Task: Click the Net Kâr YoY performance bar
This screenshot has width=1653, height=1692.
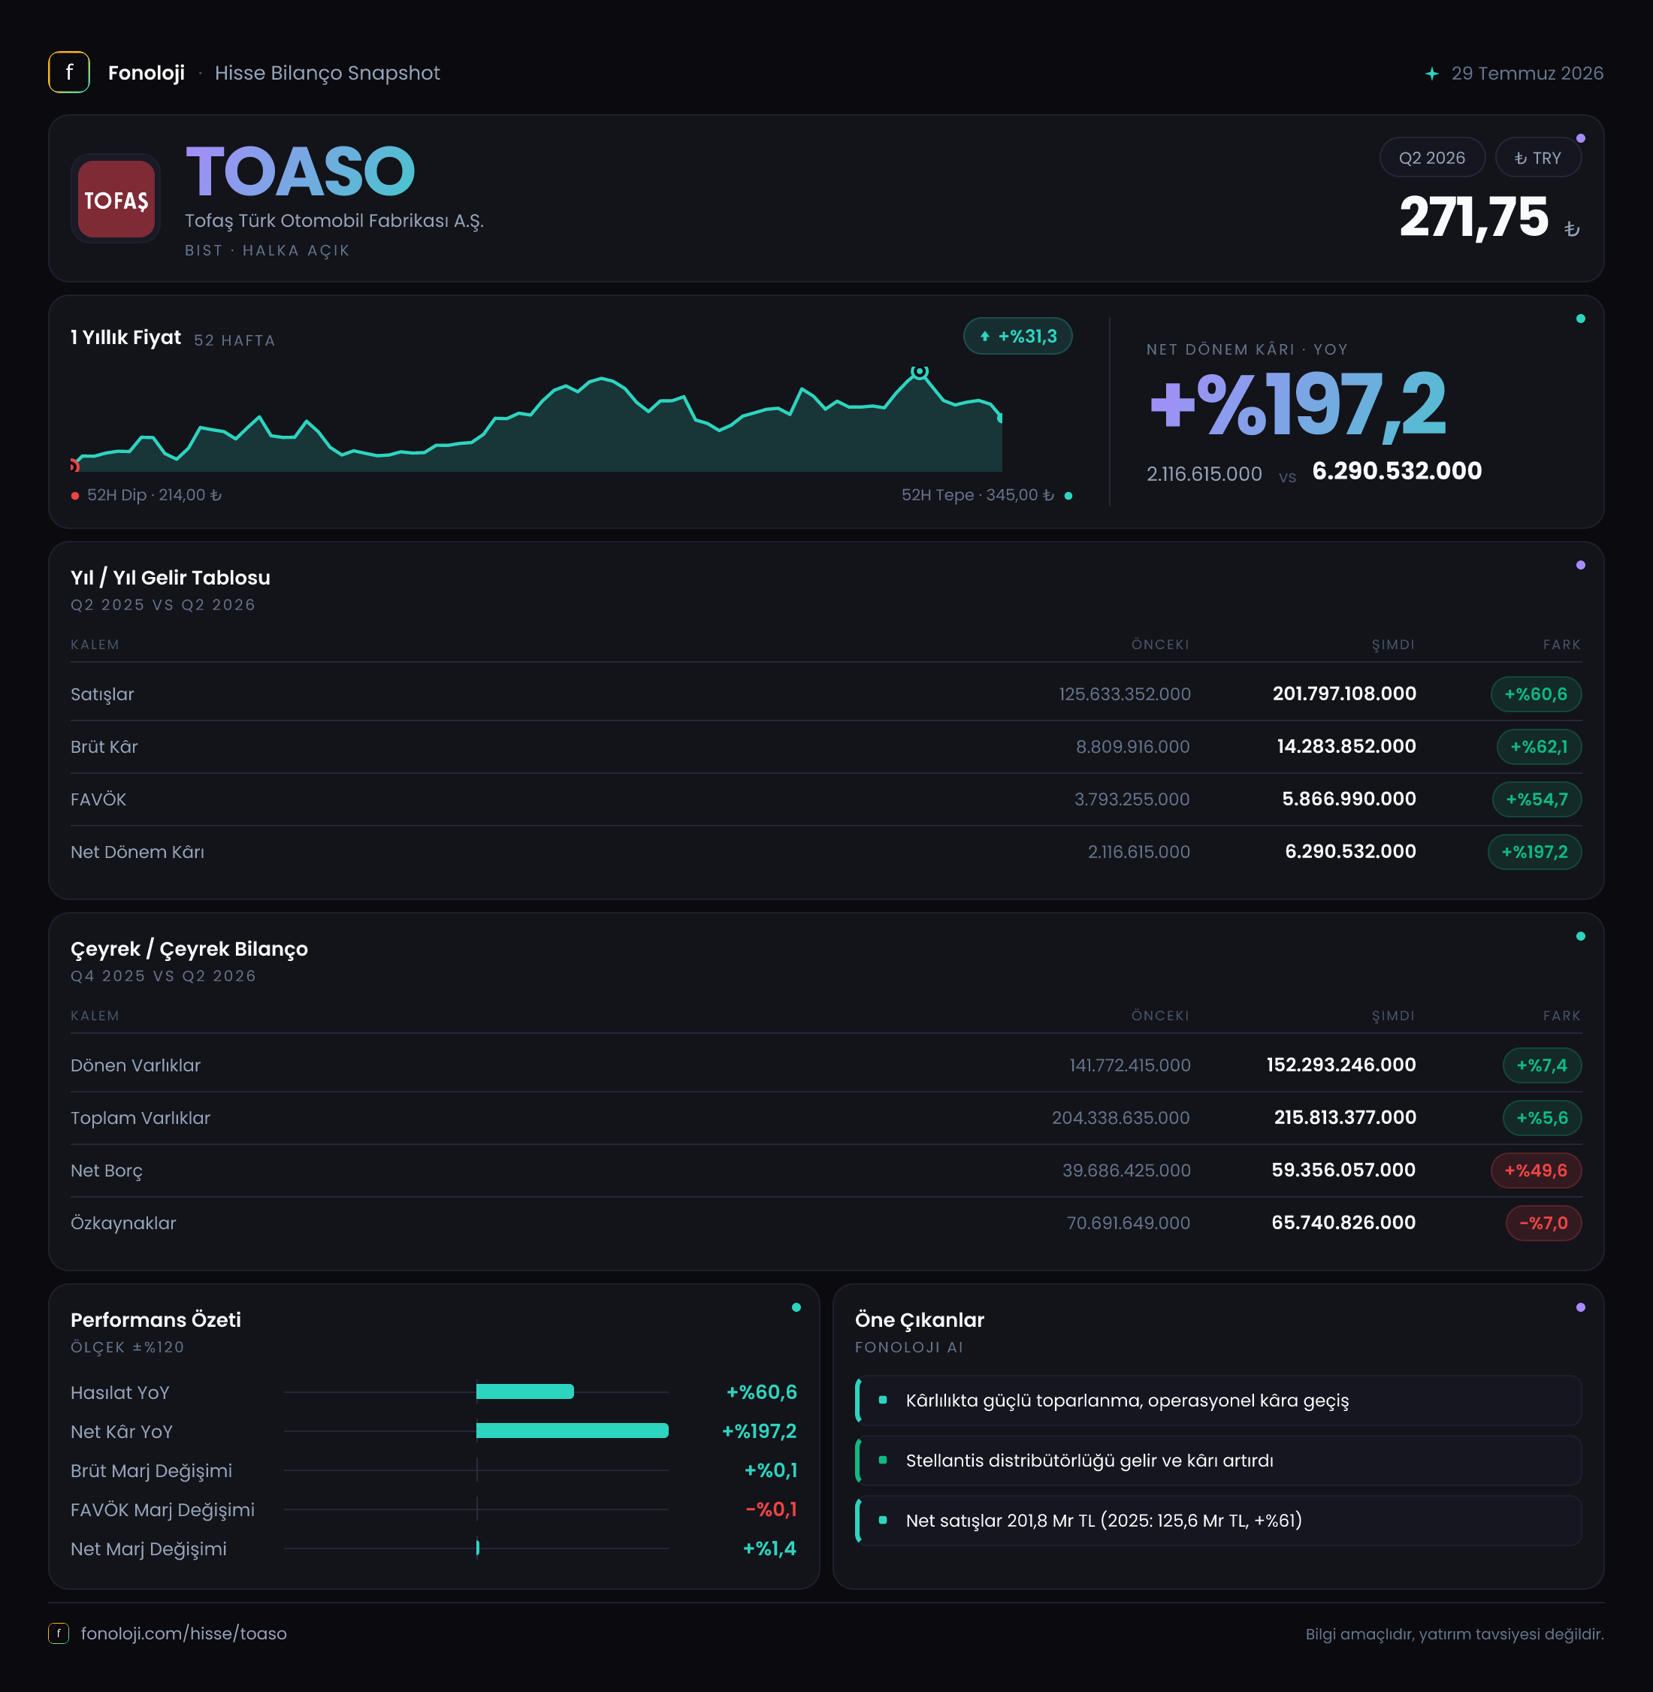Action: (572, 1431)
